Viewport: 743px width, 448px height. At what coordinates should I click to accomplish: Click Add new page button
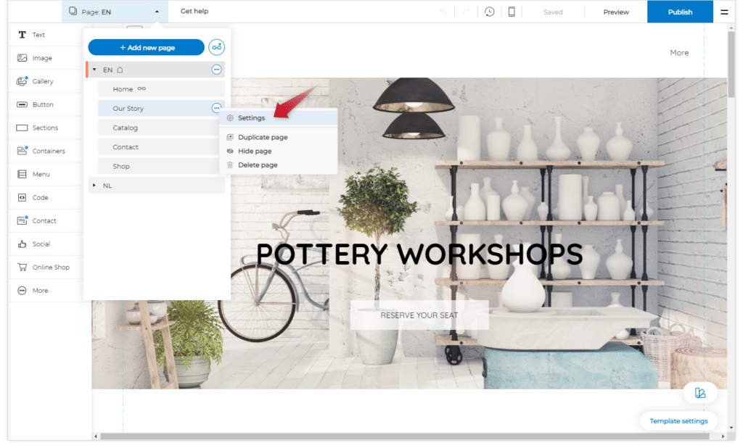click(x=146, y=47)
